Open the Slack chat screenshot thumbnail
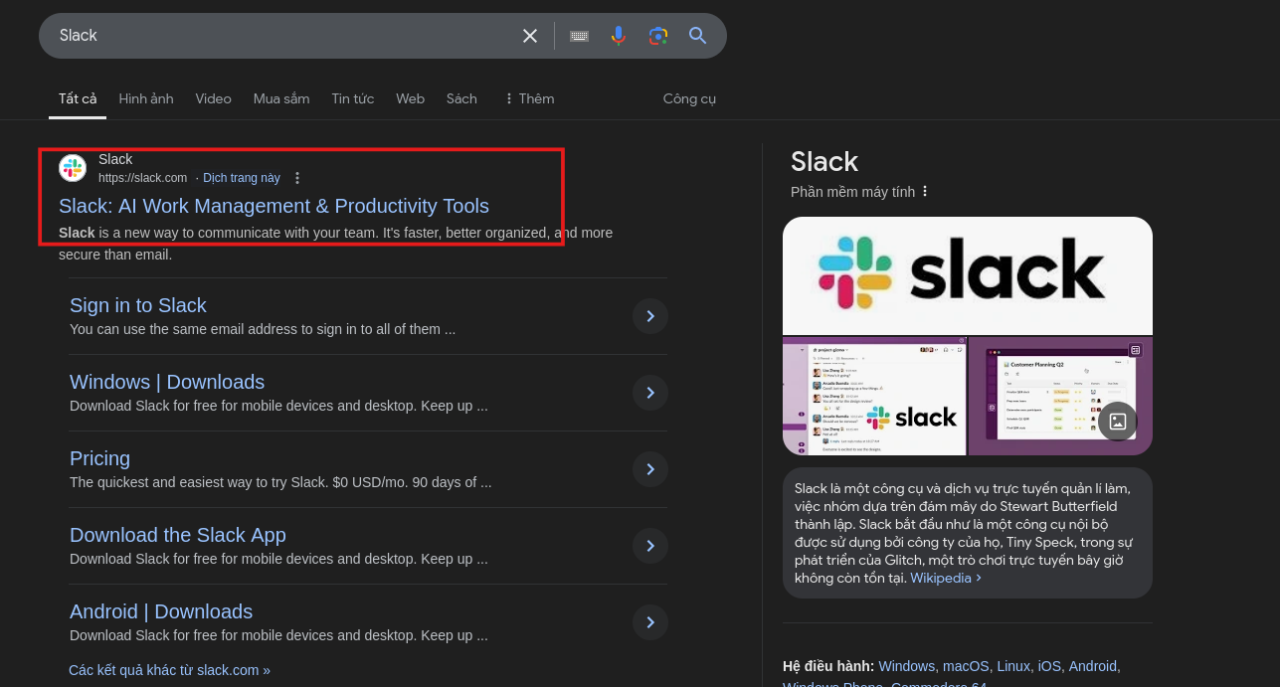 pos(874,396)
